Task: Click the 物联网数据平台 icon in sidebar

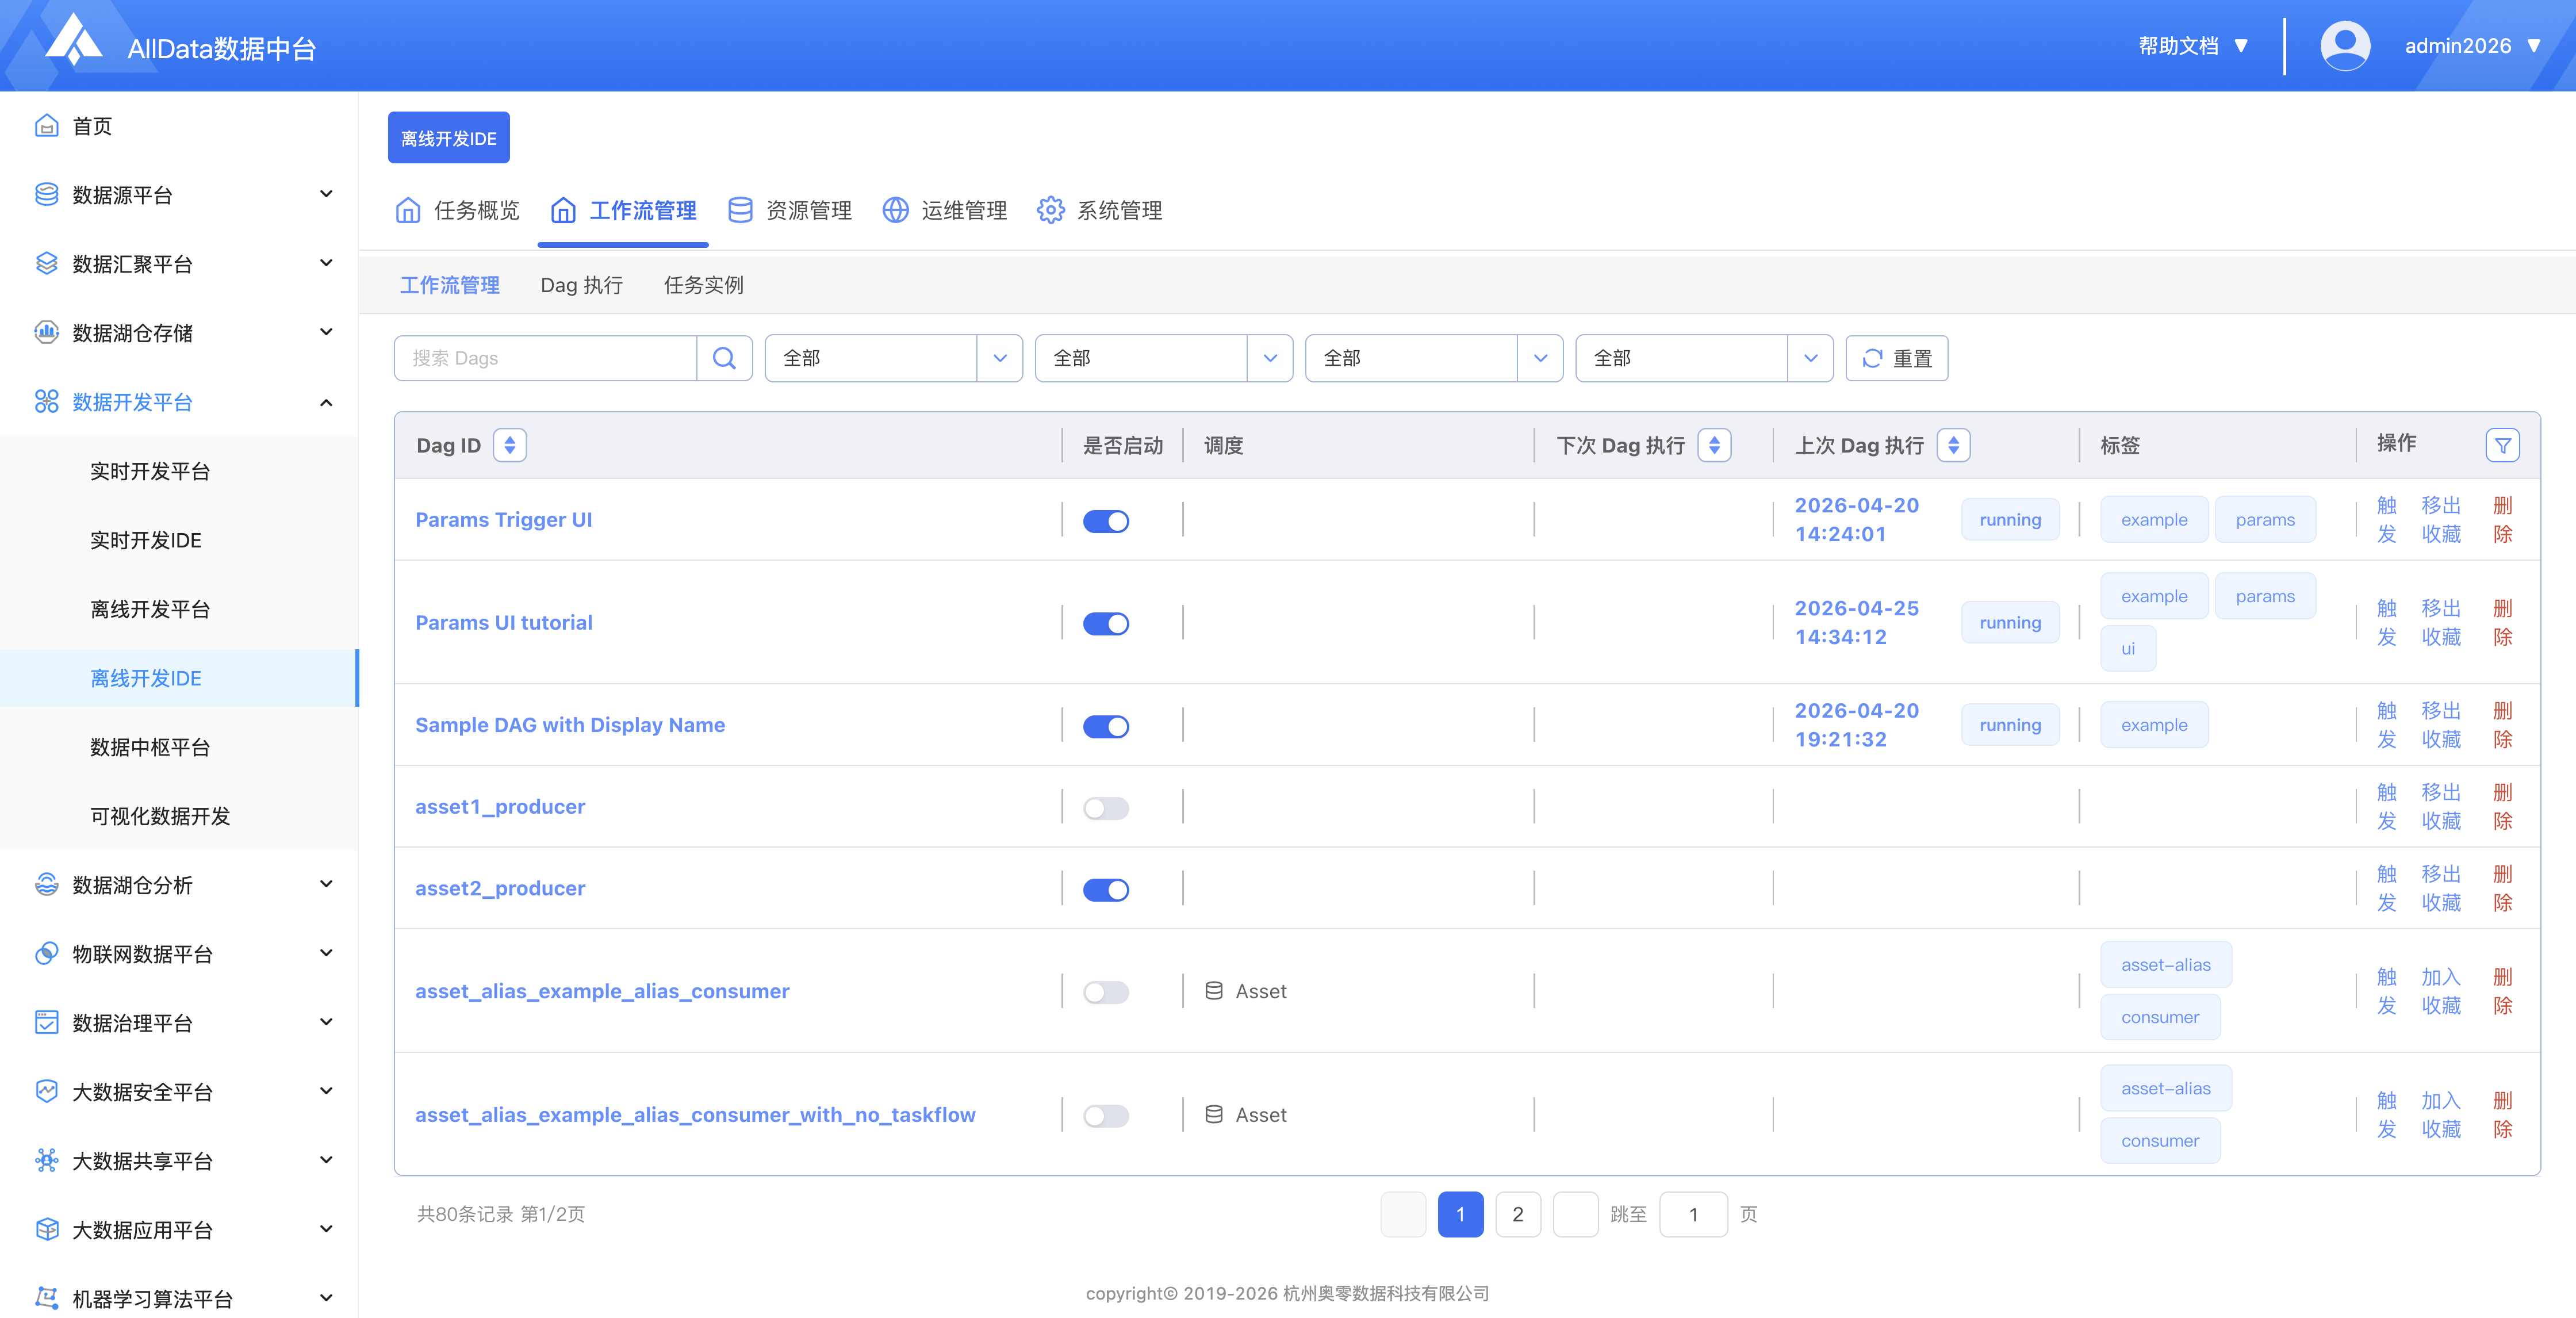Action: (x=46, y=954)
